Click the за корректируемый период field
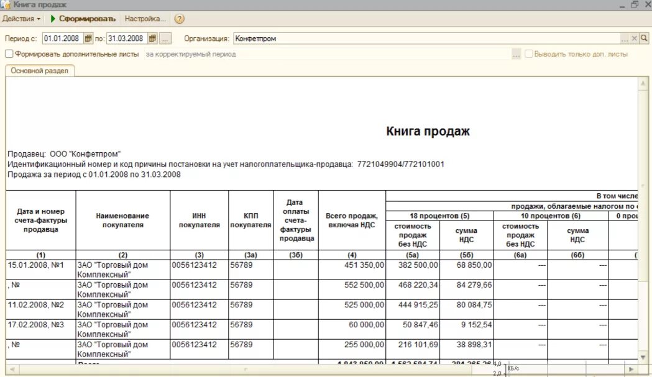The height and width of the screenshot is (377, 652). coord(328,54)
